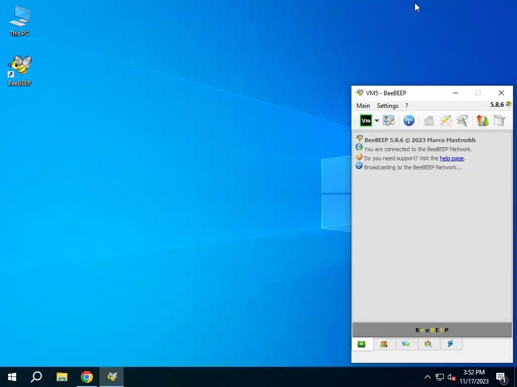Click the grayed open-envelope message icon

[x=429, y=120]
